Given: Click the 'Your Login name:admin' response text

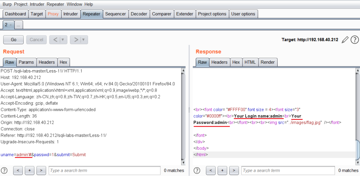Looking at the screenshot, I should pos(258,116).
